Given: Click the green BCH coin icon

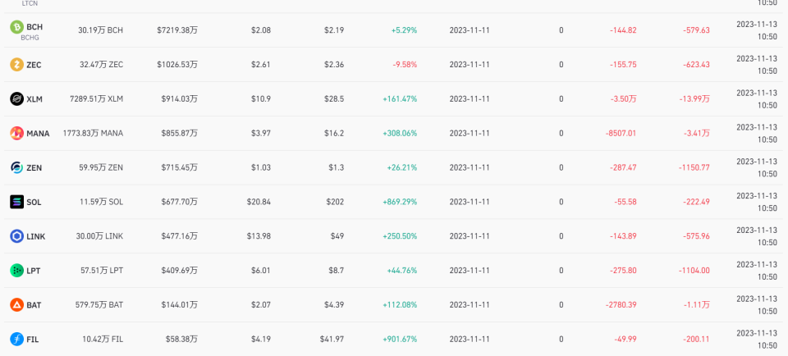Looking at the screenshot, I should pyautogui.click(x=16, y=27).
